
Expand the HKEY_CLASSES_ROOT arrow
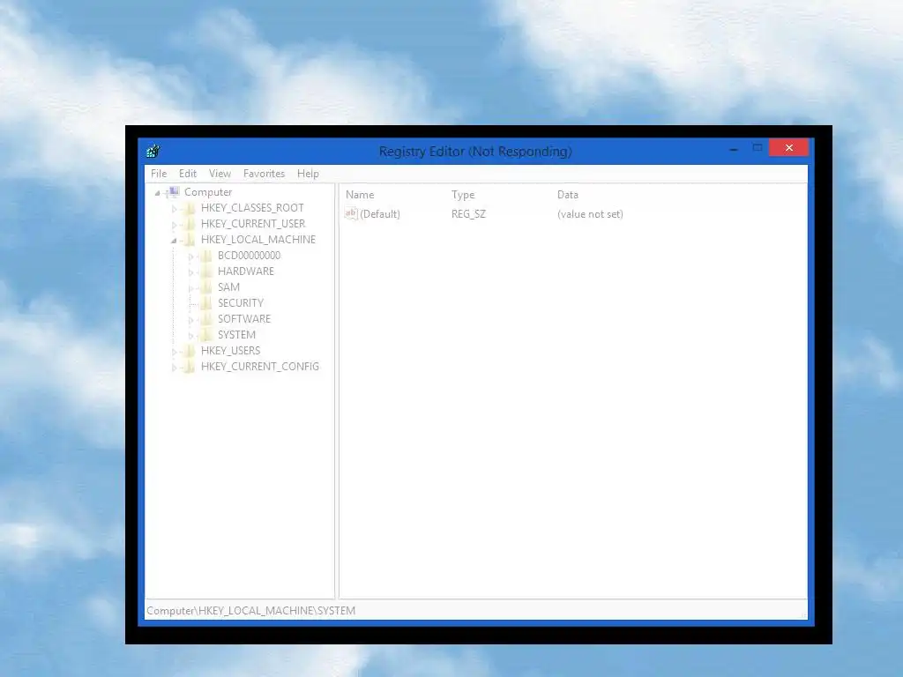174,209
